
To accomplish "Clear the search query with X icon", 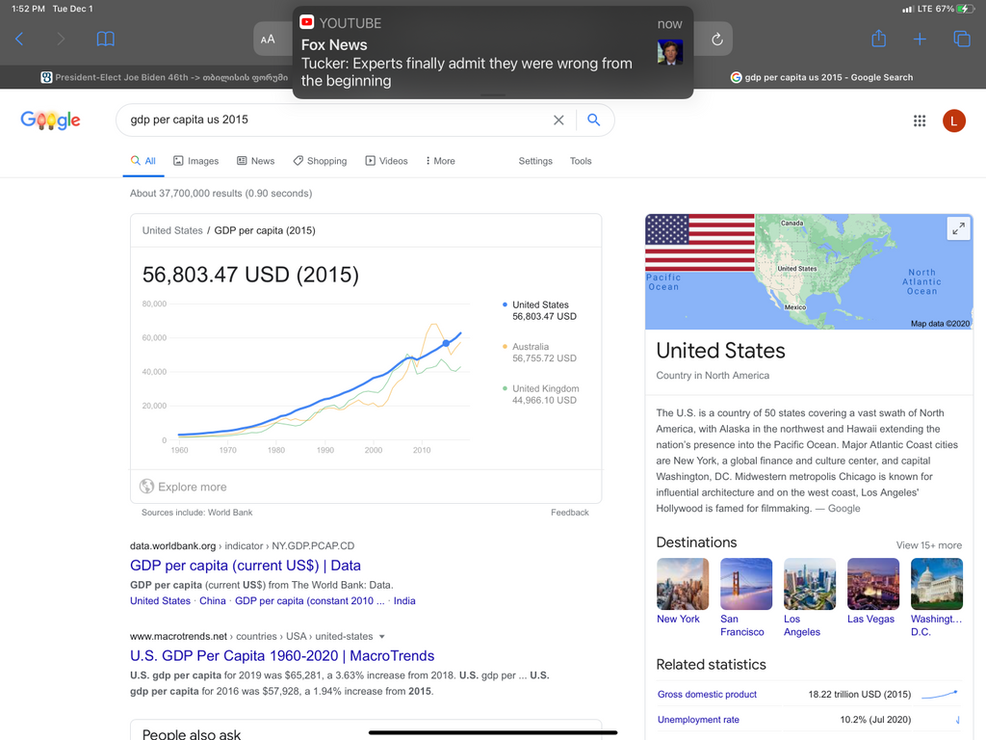I will 558,120.
